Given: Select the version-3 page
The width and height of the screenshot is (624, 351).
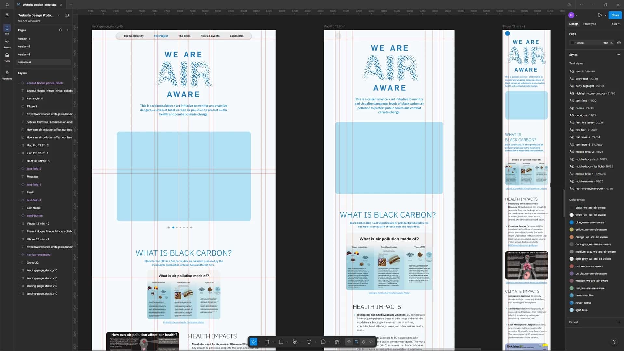Looking at the screenshot, I should 43,54.
